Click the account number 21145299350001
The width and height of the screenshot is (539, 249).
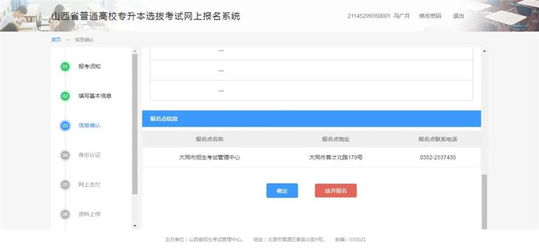[x=369, y=15]
